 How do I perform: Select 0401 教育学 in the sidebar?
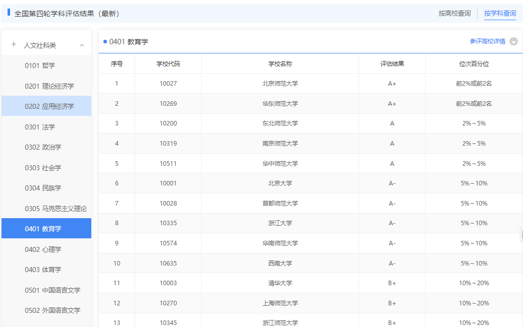pyautogui.click(x=46, y=228)
